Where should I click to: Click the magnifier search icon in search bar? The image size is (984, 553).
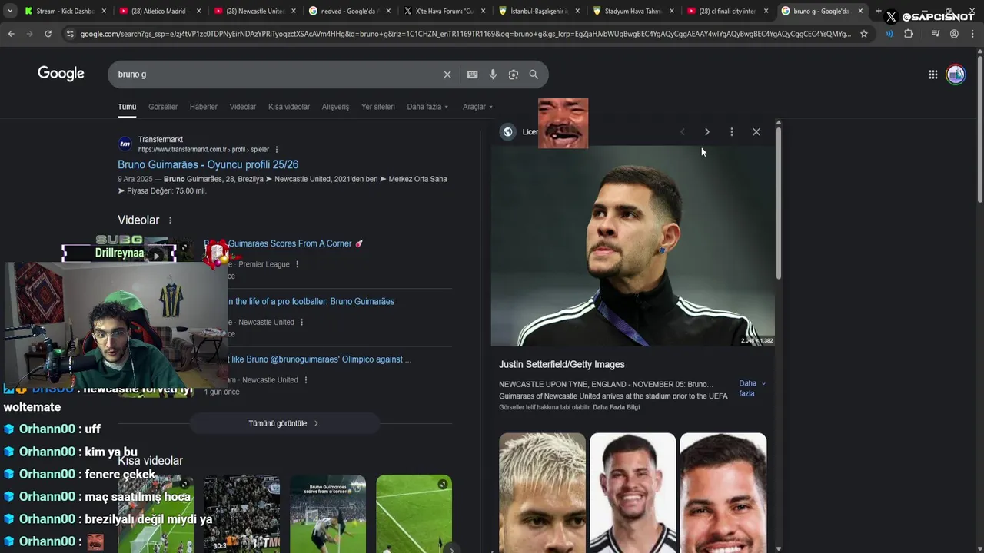pyautogui.click(x=534, y=75)
